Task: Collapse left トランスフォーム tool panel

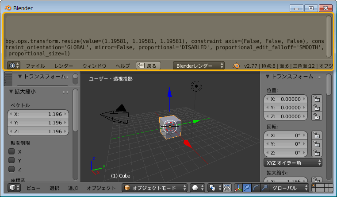Action: (20, 76)
